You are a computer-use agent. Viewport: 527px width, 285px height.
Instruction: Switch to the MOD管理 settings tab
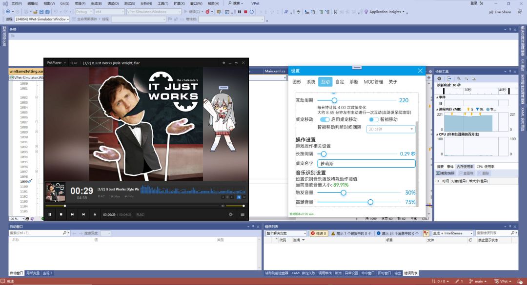tap(373, 82)
